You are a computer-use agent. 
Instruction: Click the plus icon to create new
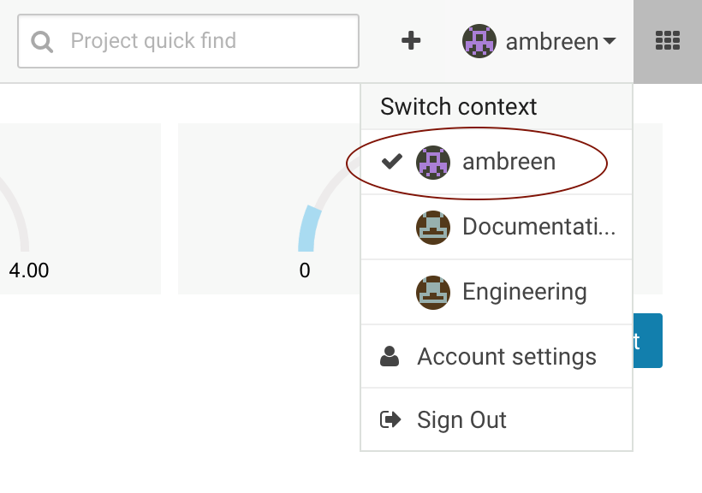pyautogui.click(x=411, y=40)
